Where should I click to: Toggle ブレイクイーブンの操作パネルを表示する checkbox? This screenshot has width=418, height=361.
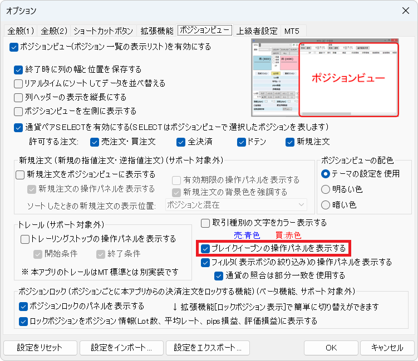pos(205,249)
